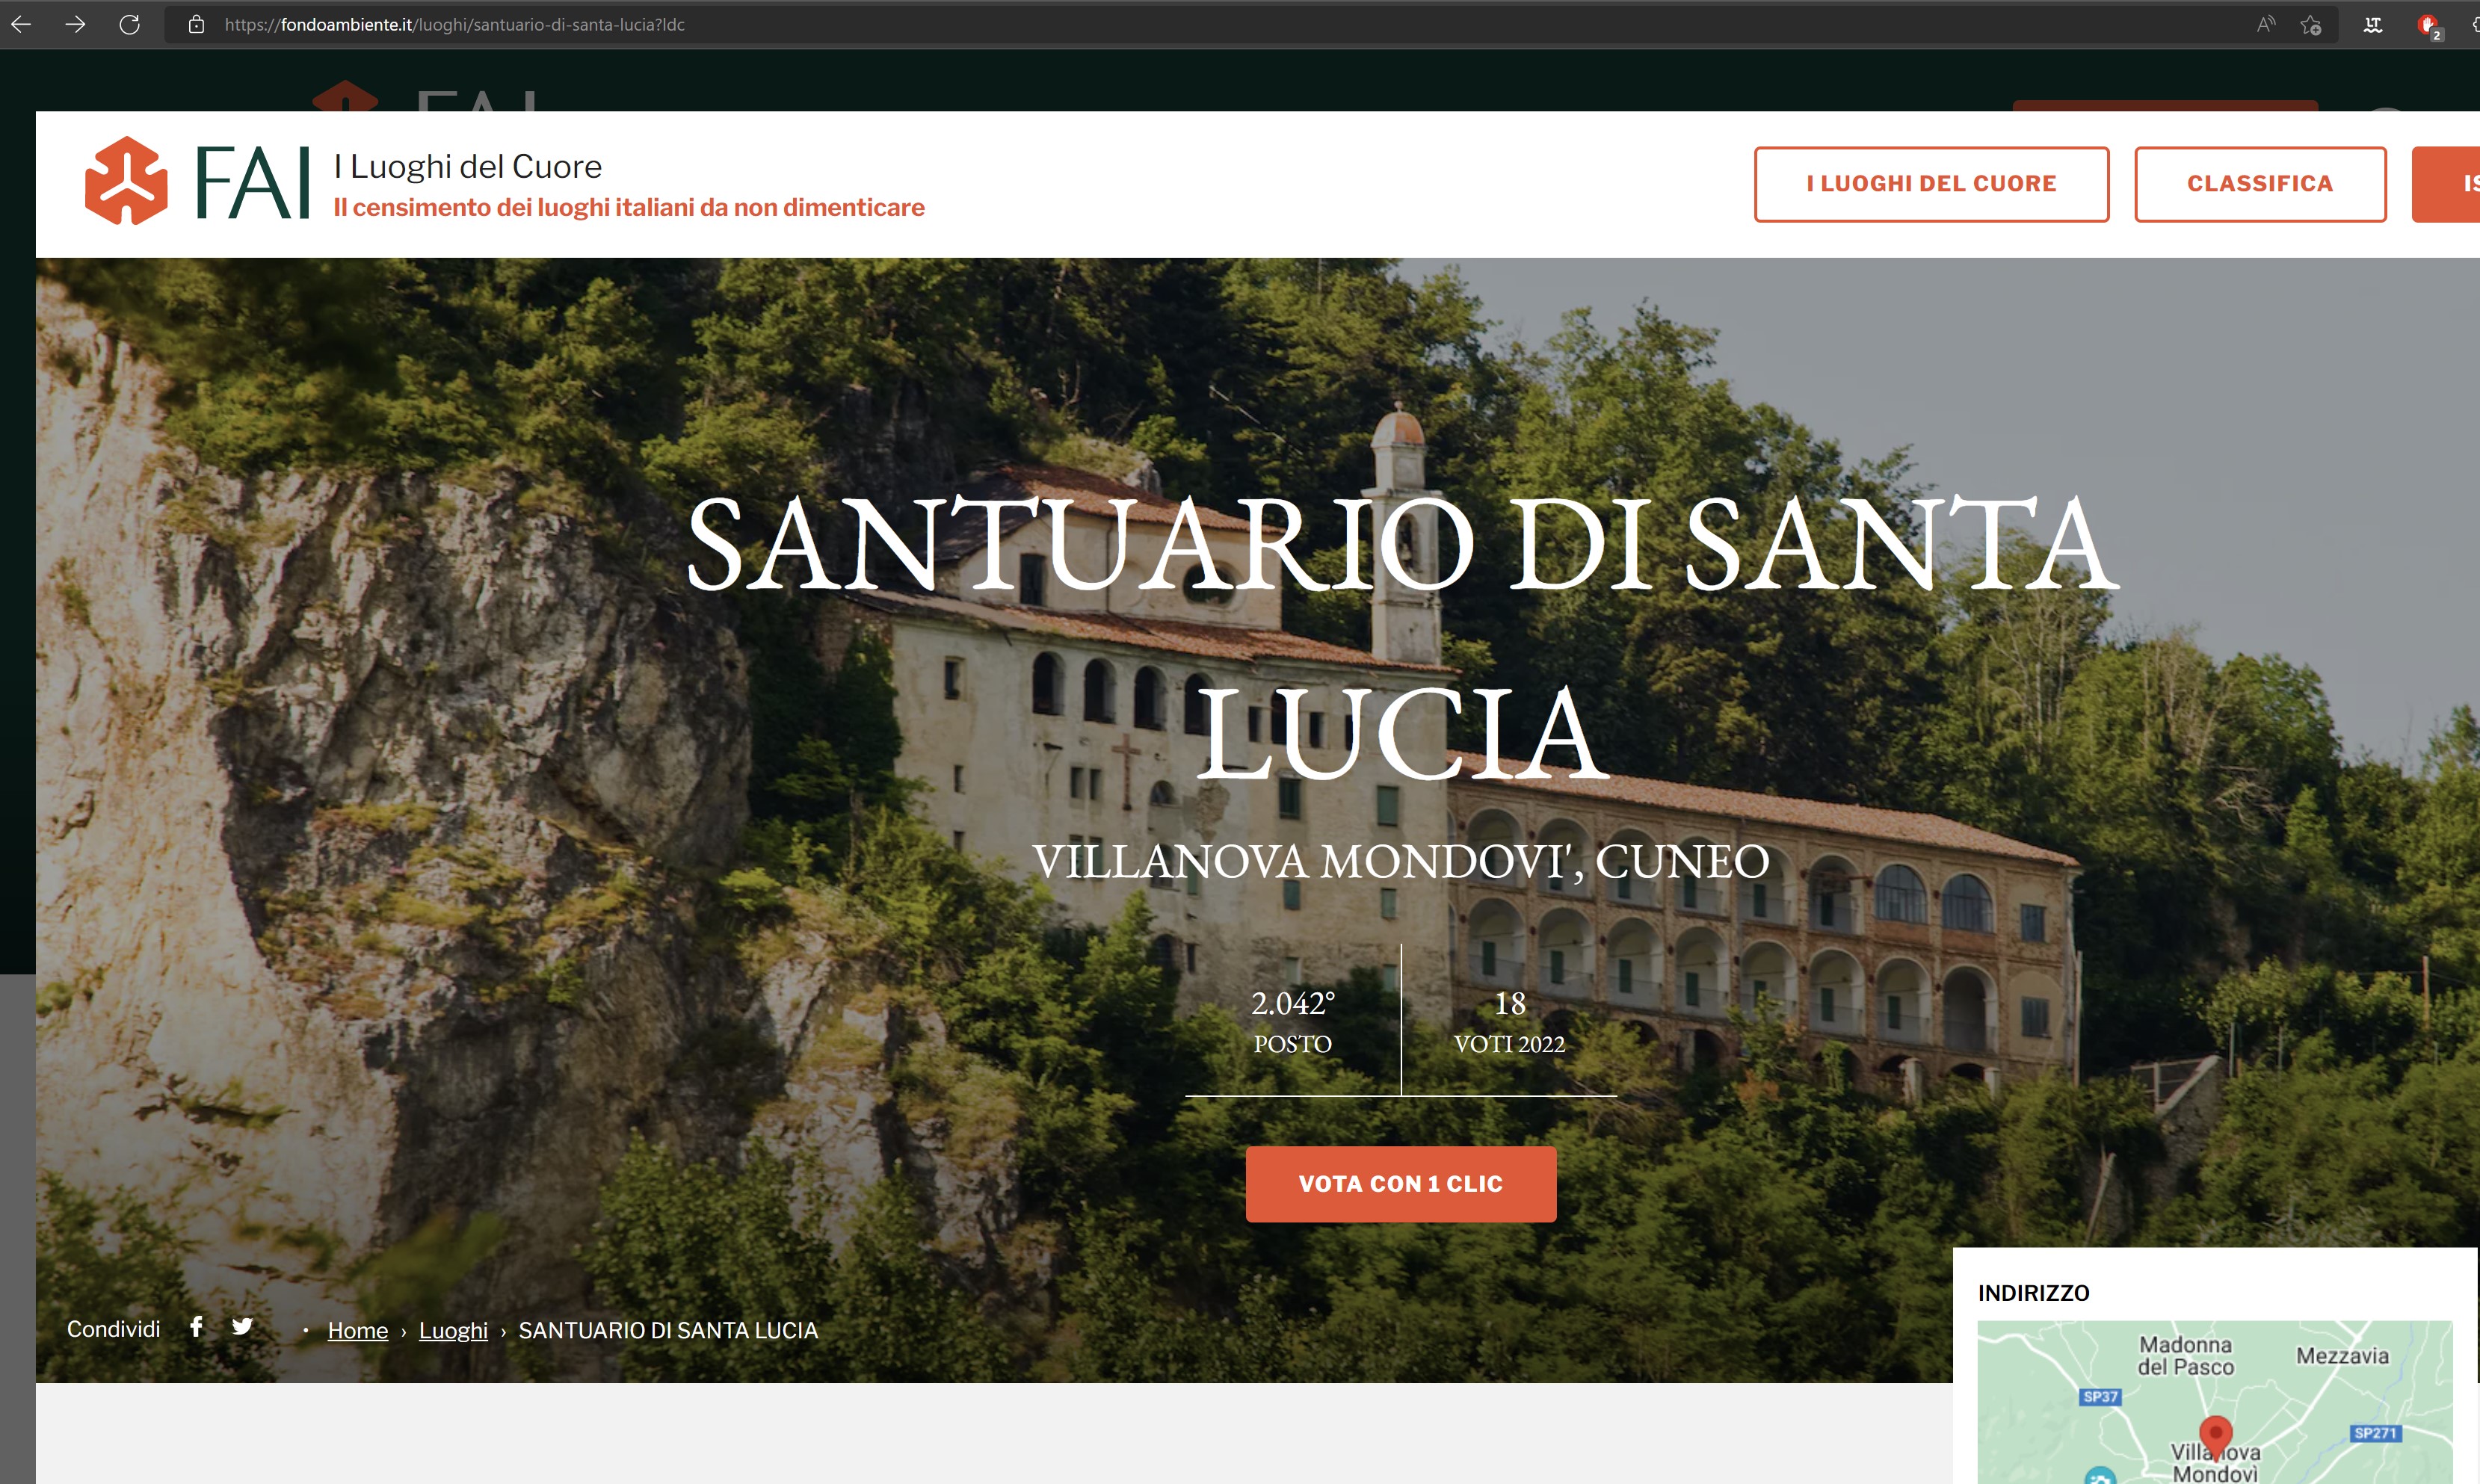Add page to favorites with the star icon
This screenshot has width=2480, height=1484.
[2310, 24]
